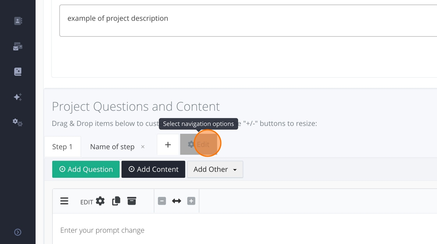This screenshot has height=244, width=437.
Task: Open contacts icon in left sidebar
Action: (18, 21)
